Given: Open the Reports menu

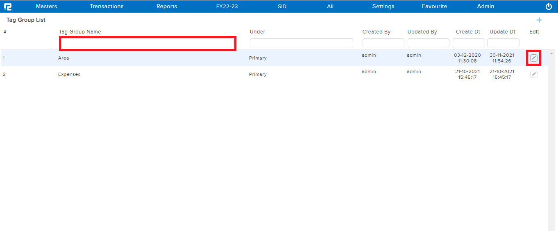Looking at the screenshot, I should 167,7.
